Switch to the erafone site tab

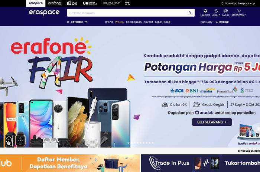[55, 3]
